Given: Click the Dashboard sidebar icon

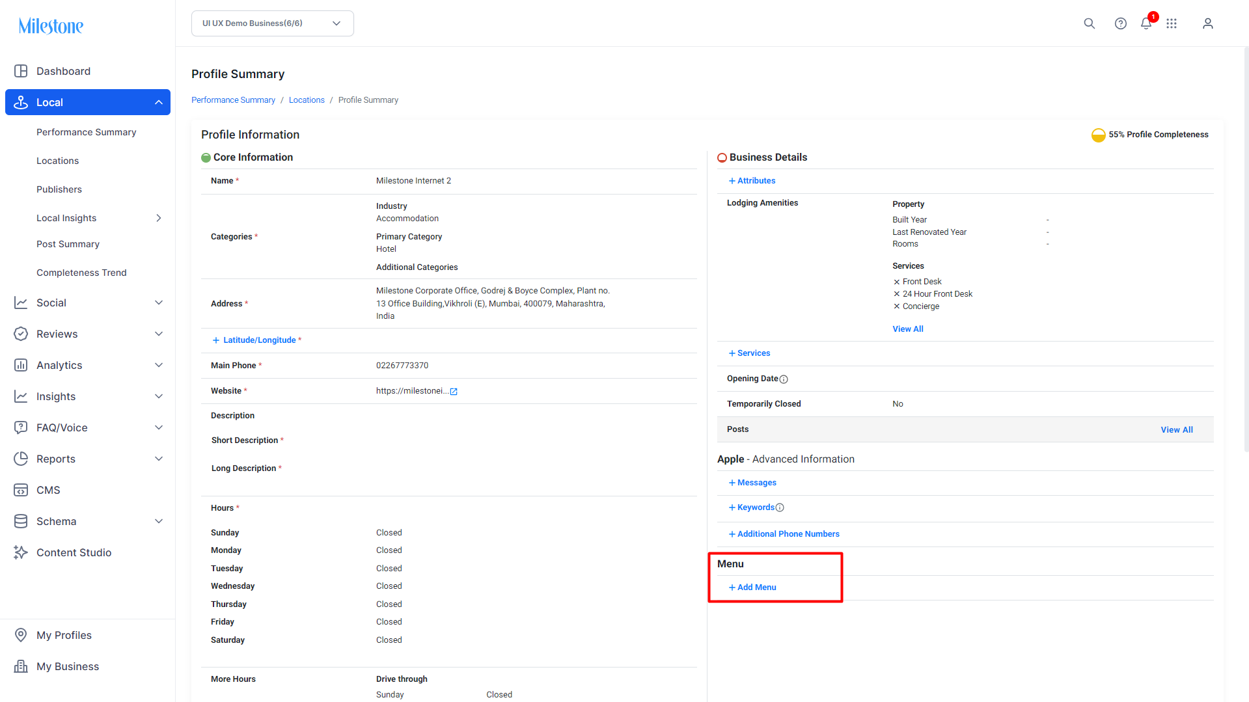Looking at the screenshot, I should point(21,71).
